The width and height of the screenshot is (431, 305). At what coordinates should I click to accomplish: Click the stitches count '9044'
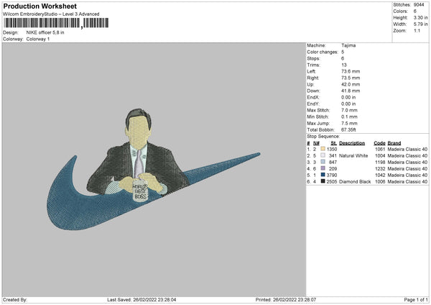pos(419,5)
